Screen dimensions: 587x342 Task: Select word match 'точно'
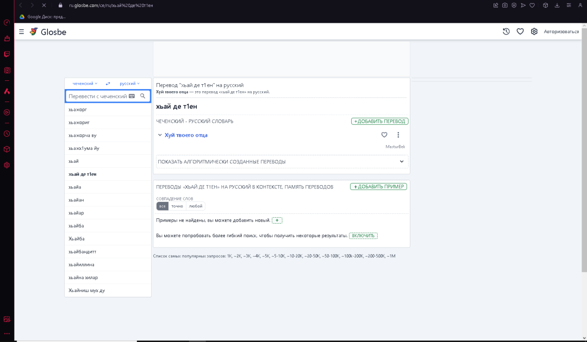[177, 206]
